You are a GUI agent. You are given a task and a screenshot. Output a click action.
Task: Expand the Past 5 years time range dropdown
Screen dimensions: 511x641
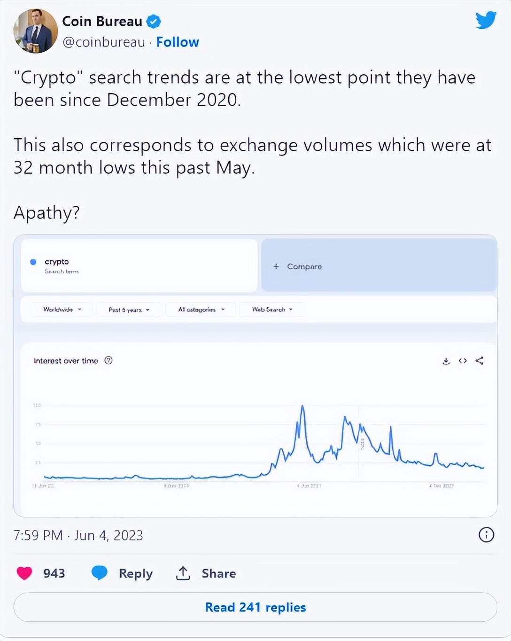128,310
